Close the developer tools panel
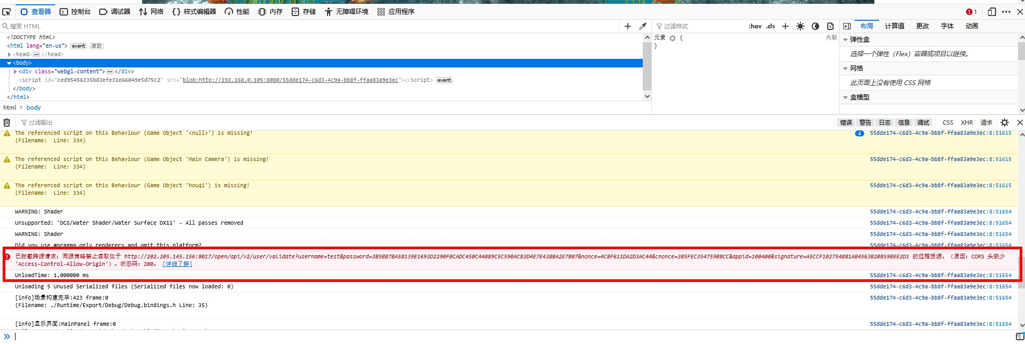The height and width of the screenshot is (344, 1025). coord(1020,11)
